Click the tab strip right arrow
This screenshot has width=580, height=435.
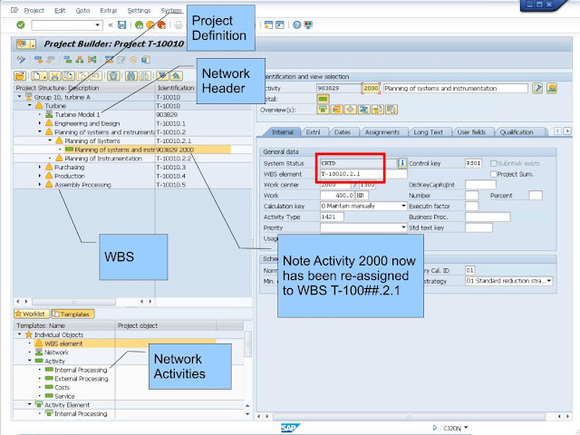pos(567,130)
